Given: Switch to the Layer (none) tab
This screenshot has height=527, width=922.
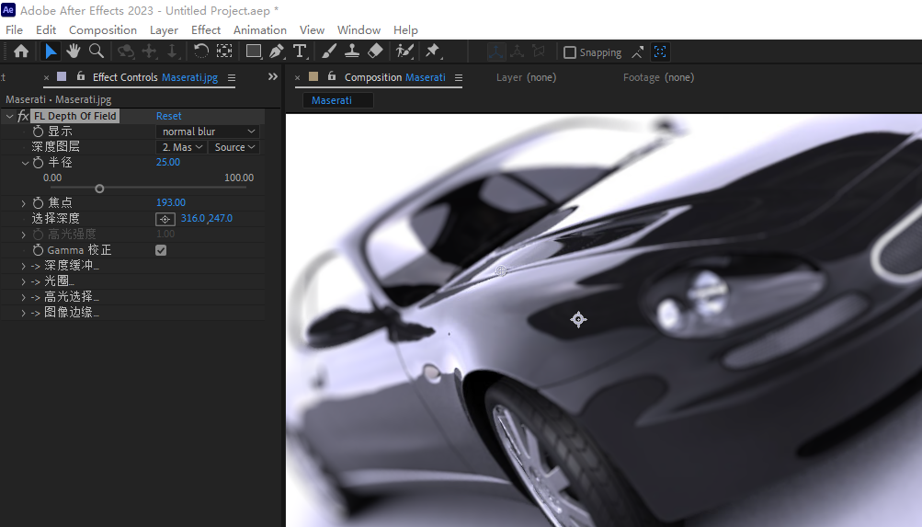Looking at the screenshot, I should coord(527,77).
